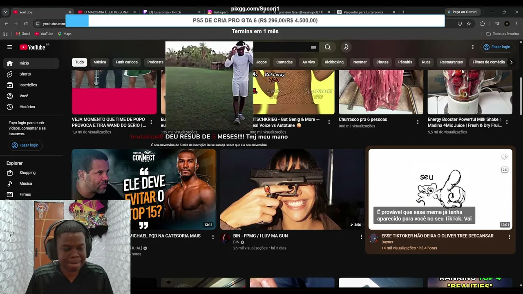Open the YouTube guide hamburger menu
523x294 pixels.
10,47
